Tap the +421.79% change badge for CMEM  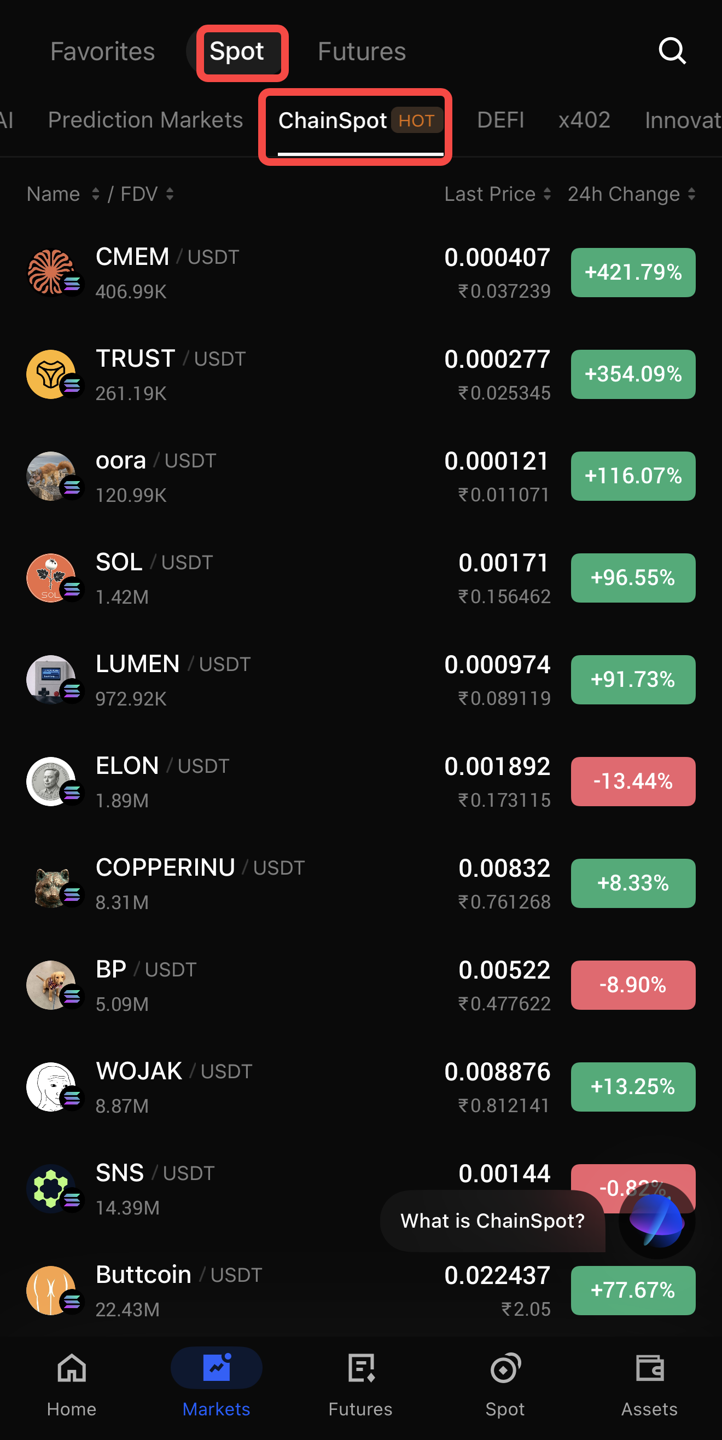click(633, 272)
